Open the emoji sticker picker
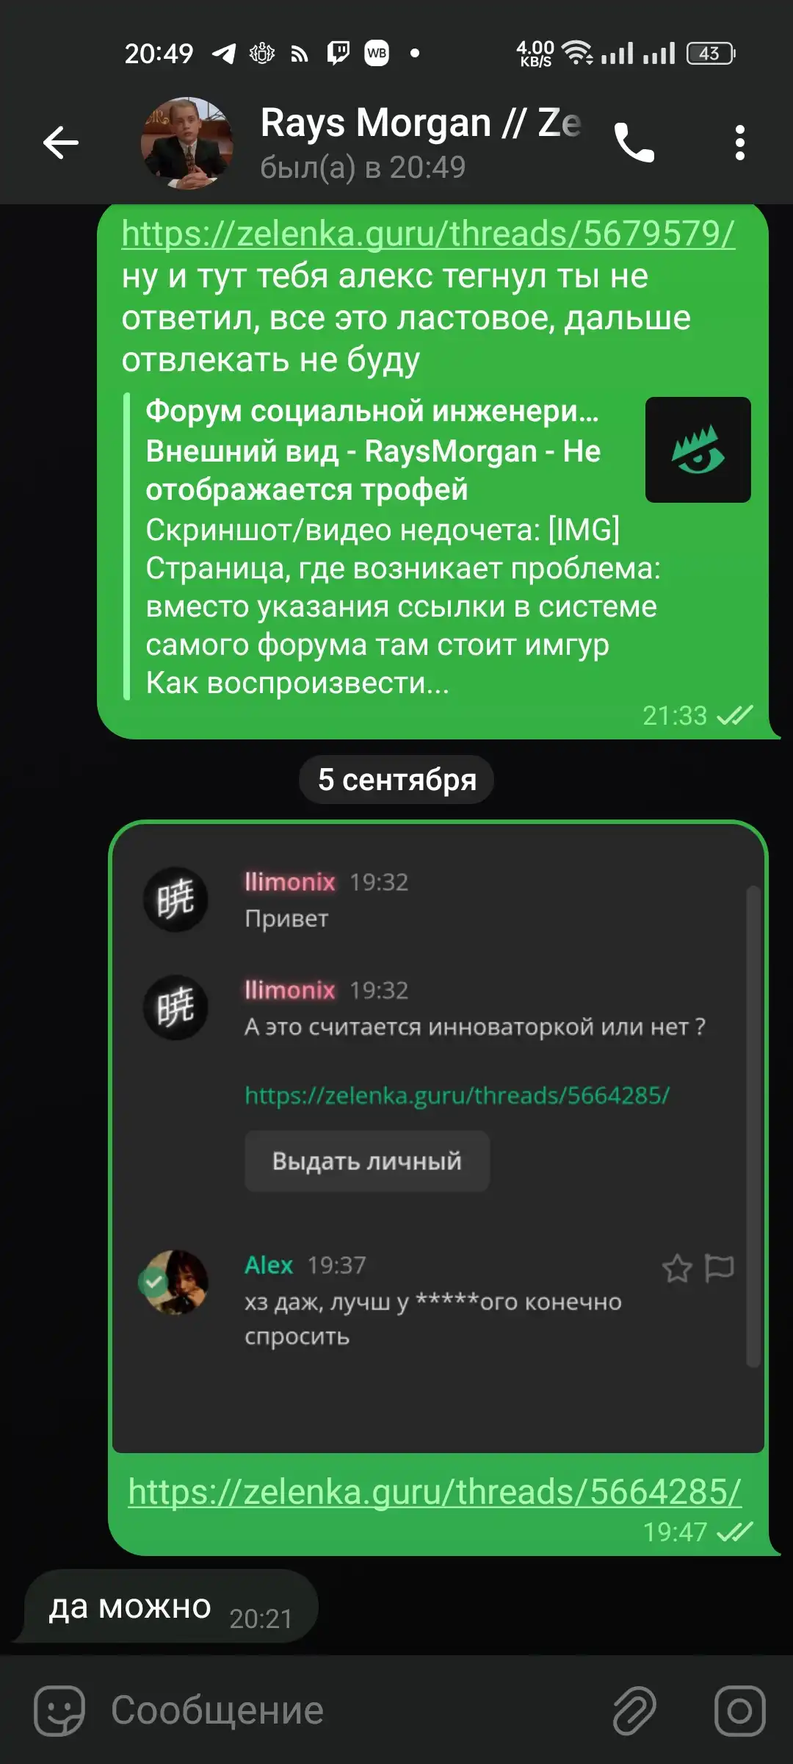This screenshot has width=793, height=1764. [59, 1710]
